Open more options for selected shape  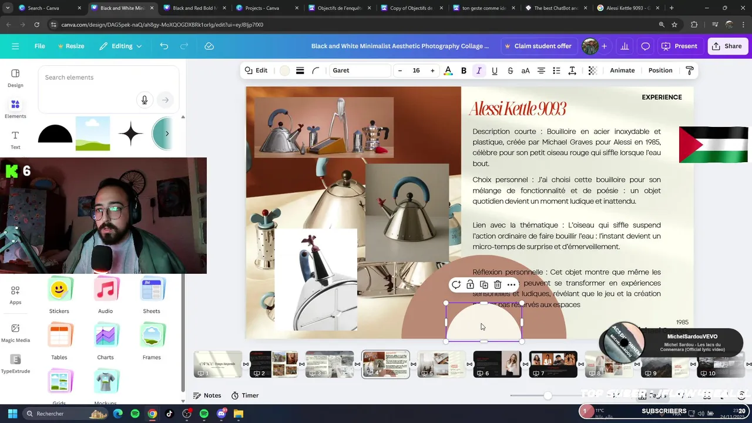point(512,285)
